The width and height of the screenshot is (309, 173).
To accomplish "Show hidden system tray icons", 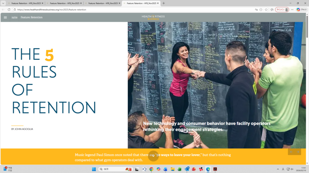I will click(278, 169).
